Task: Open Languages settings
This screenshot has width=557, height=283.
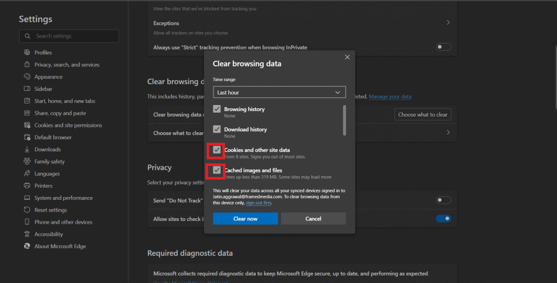Action: click(x=47, y=173)
